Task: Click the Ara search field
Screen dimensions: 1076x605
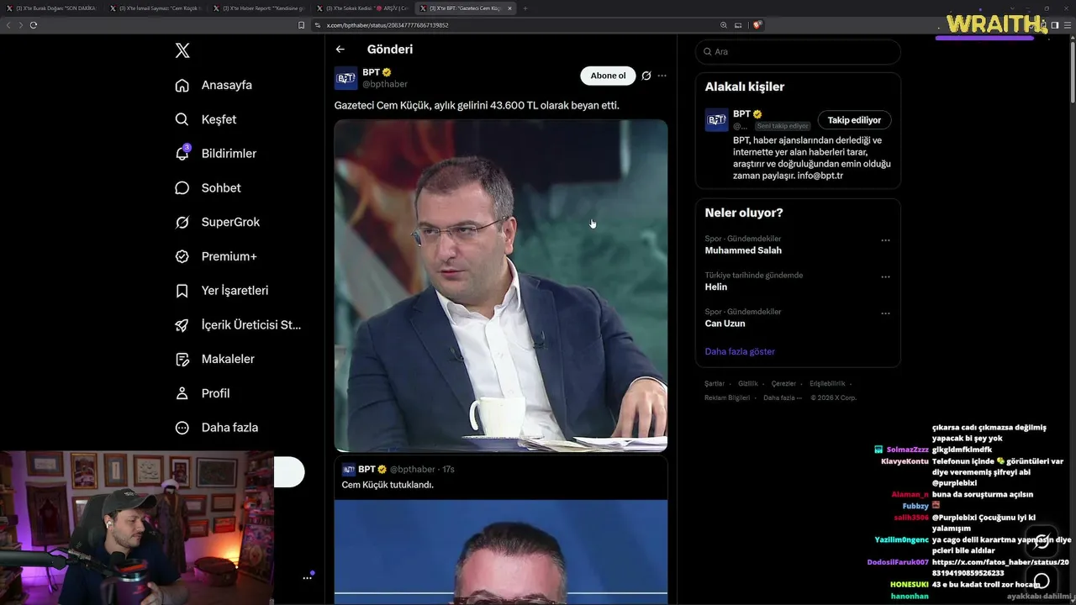Action: point(798,51)
